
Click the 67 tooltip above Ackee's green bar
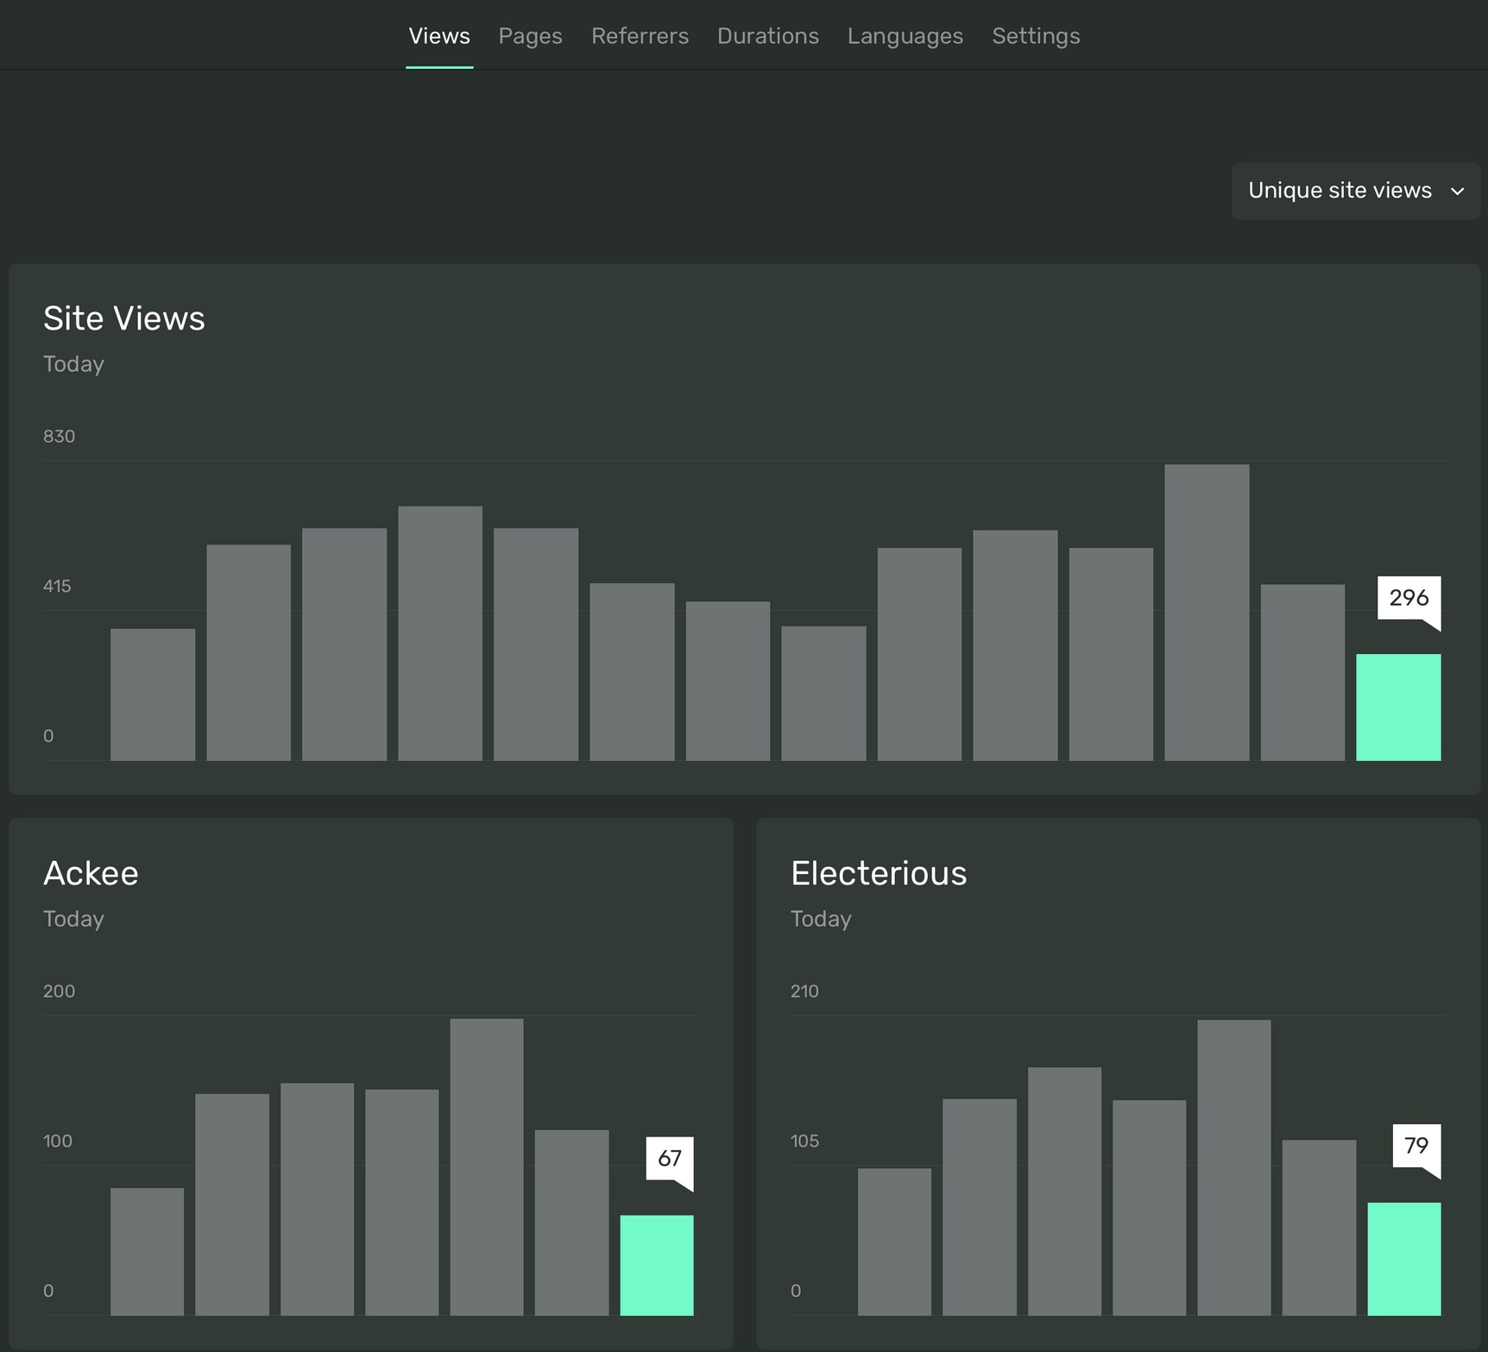pos(670,1158)
